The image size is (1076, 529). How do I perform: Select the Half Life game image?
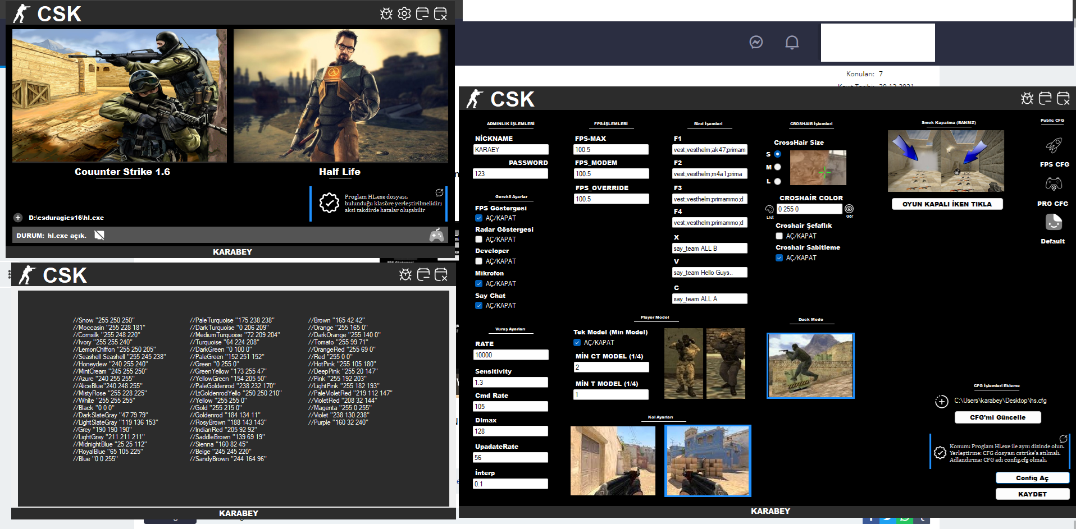coord(341,96)
